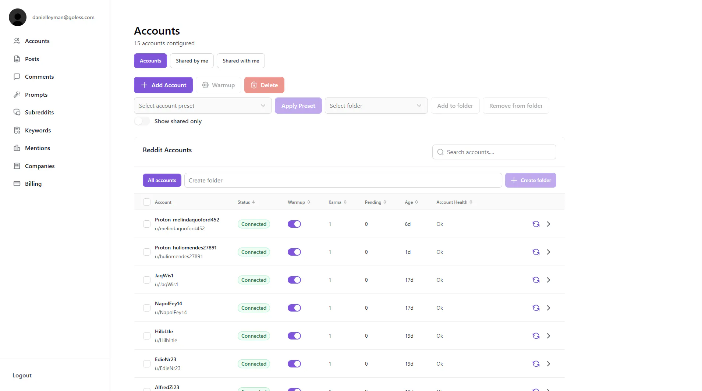
Task: Click the Warmup settings button
Action: (x=218, y=85)
